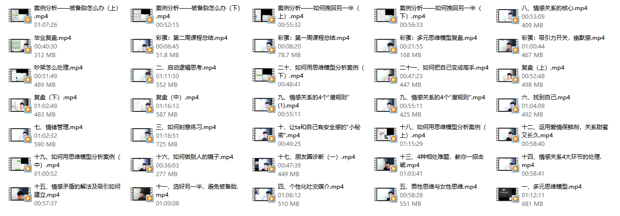Select the 八、情感关系的核心.mp4 file icon
This screenshot has width=620, height=216.
click(x=507, y=16)
